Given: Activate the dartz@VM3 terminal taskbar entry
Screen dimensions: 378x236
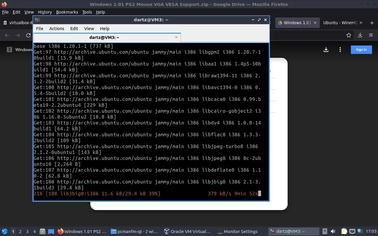Looking at the screenshot, I should (x=294, y=232).
